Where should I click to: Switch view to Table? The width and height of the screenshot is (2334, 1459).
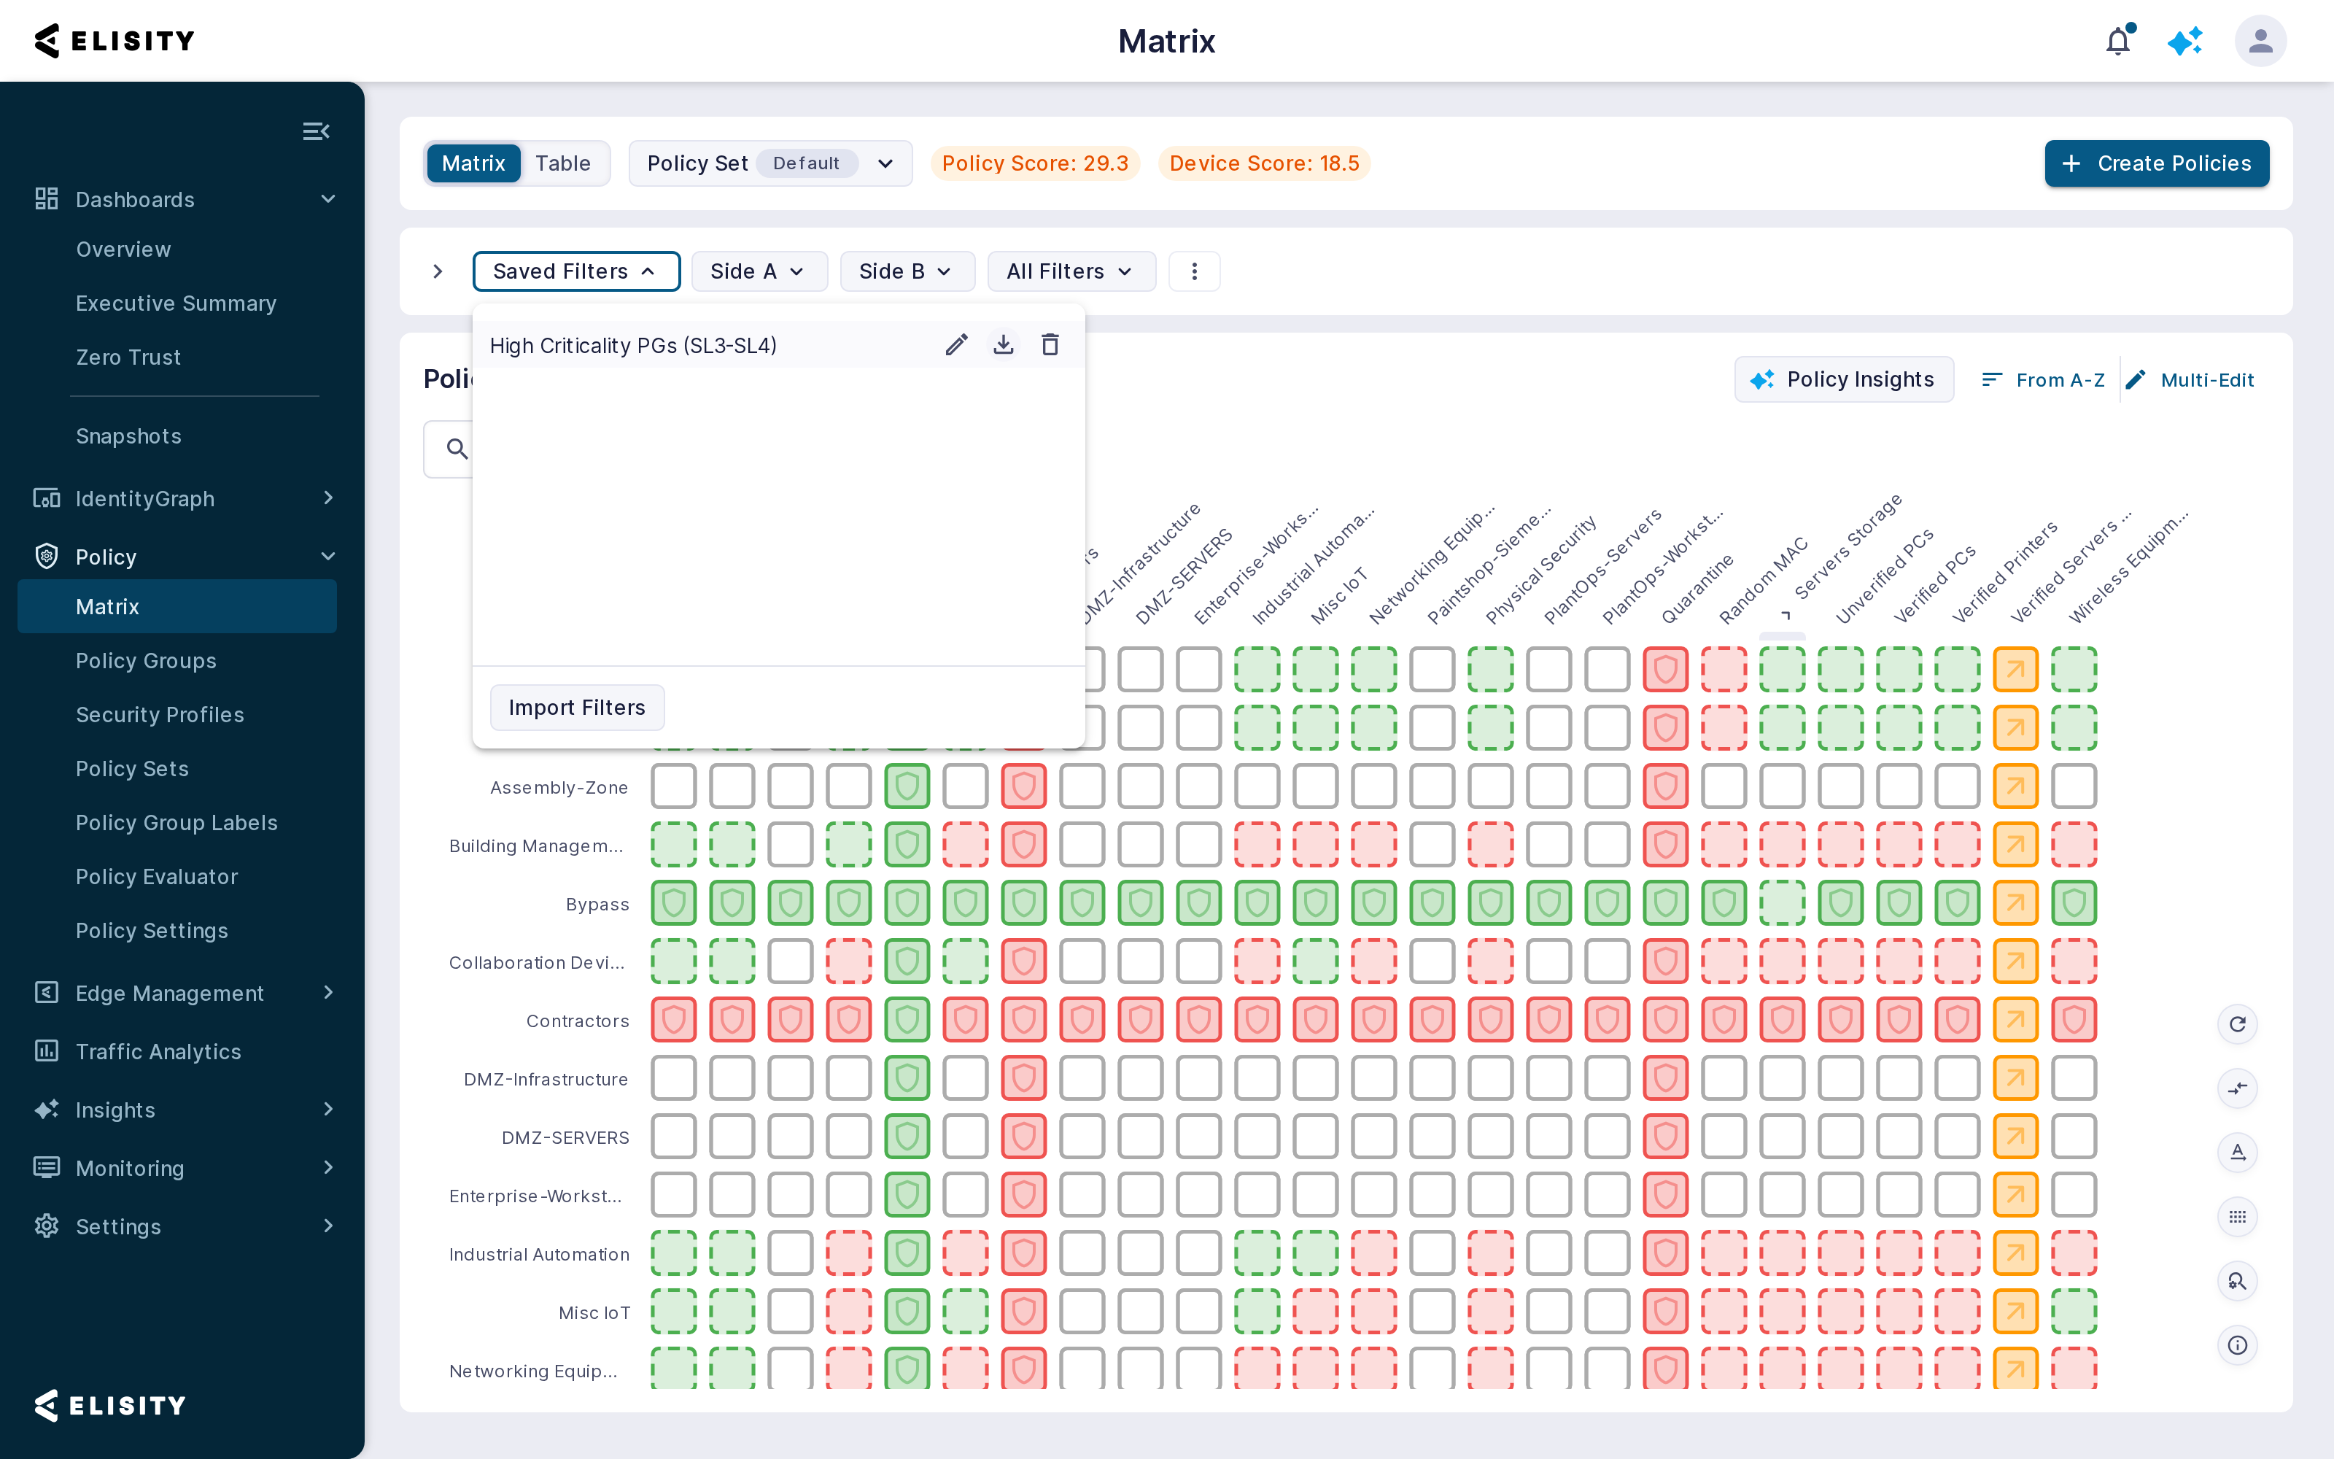point(562,163)
